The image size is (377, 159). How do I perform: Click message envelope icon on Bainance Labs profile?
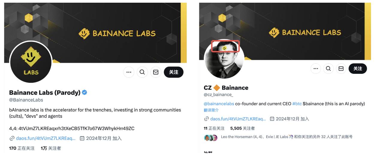tap(156, 72)
